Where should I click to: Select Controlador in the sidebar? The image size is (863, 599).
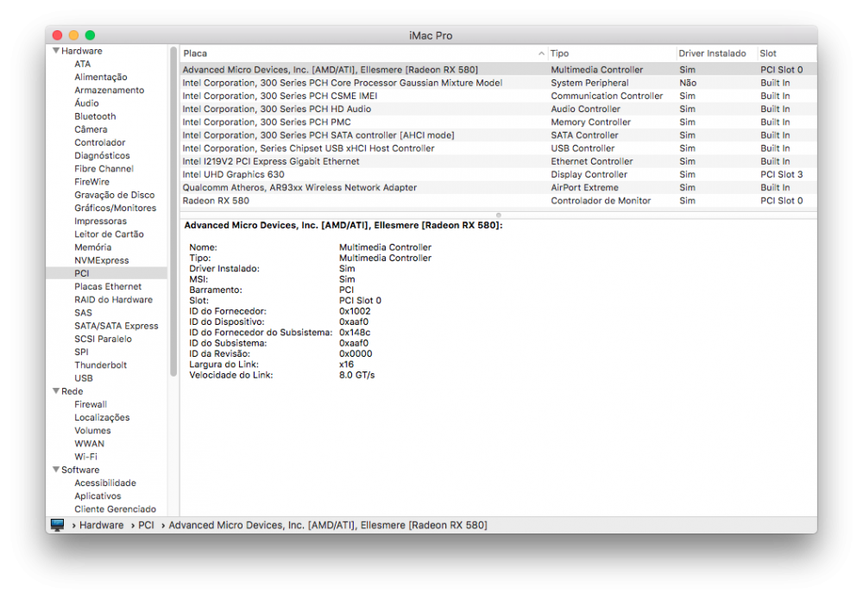pyautogui.click(x=99, y=142)
